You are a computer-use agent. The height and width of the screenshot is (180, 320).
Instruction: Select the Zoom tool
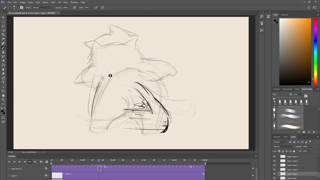[x=3, y=100]
